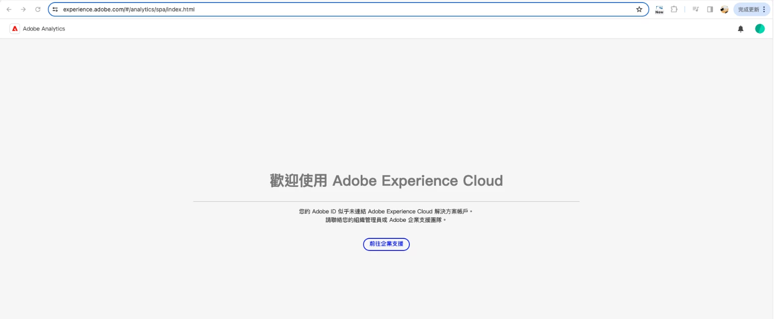Image resolution: width=774 pixels, height=319 pixels.
Task: Reload the Adobe Analytics page
Action: (38, 10)
